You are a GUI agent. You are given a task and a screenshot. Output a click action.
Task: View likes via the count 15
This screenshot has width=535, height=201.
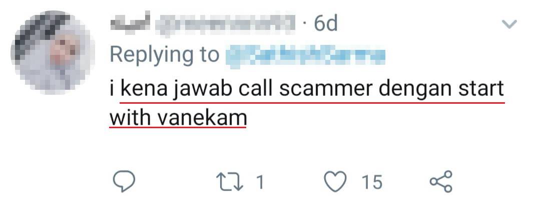pos(372,182)
